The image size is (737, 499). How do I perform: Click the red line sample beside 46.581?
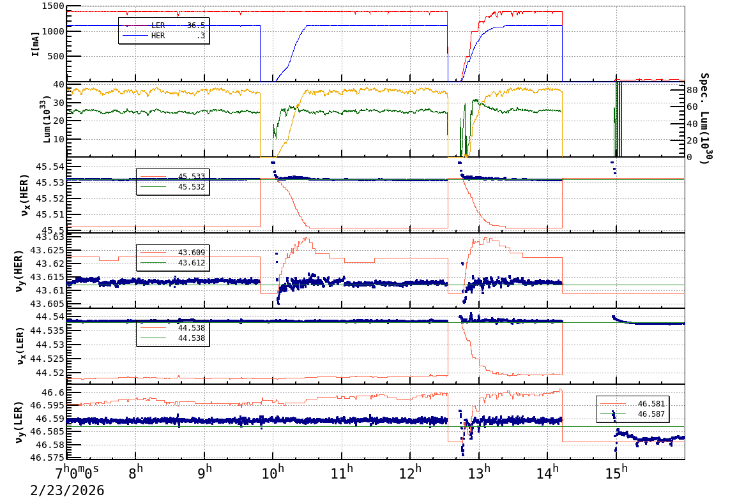coord(613,403)
